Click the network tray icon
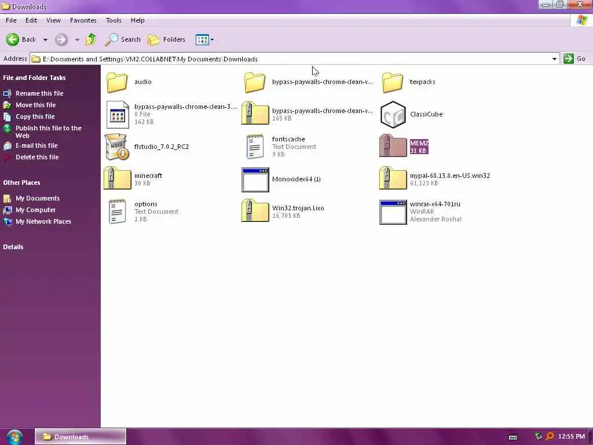Viewport: 593px width, 445px height. (538, 436)
